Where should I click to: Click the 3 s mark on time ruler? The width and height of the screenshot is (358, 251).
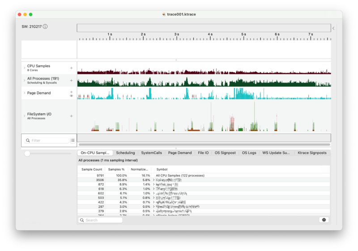[x=177, y=34]
